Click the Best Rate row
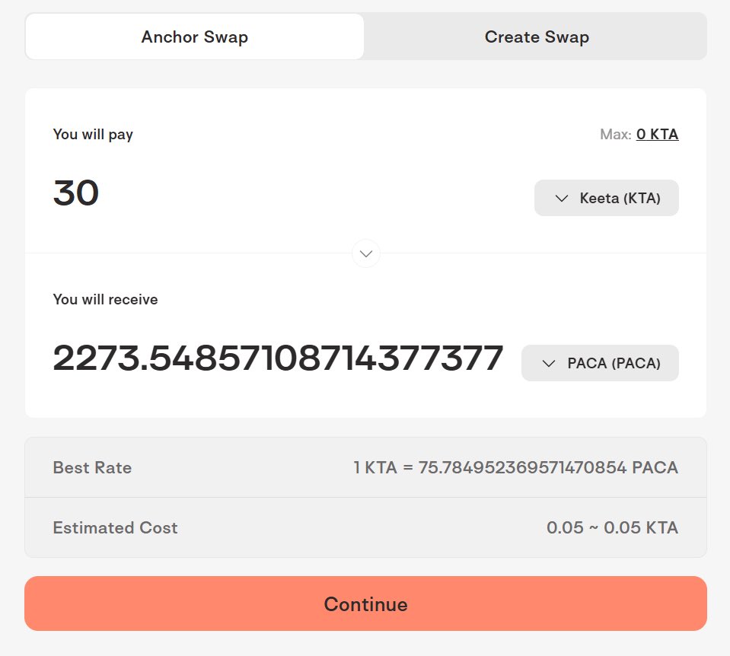730x656 pixels. (365, 467)
